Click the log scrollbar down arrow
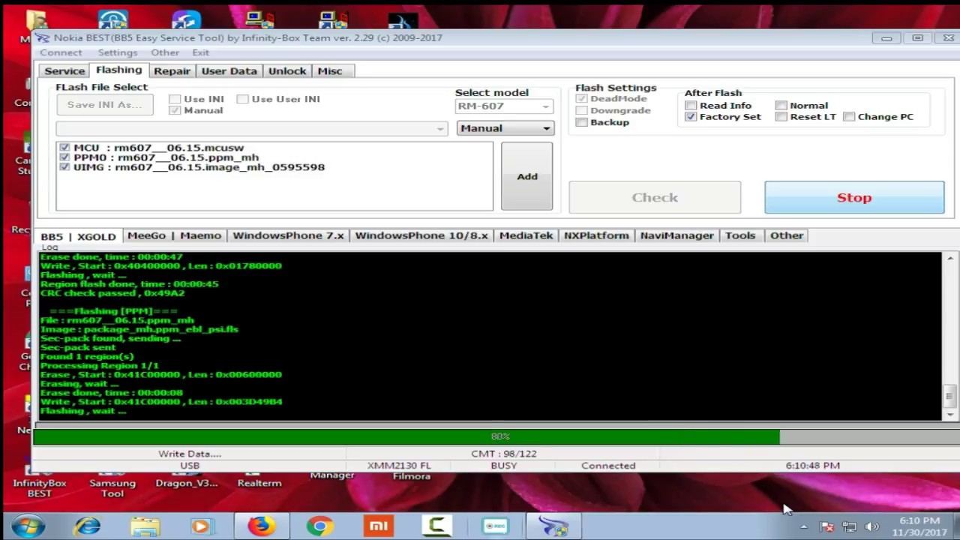 click(x=949, y=415)
